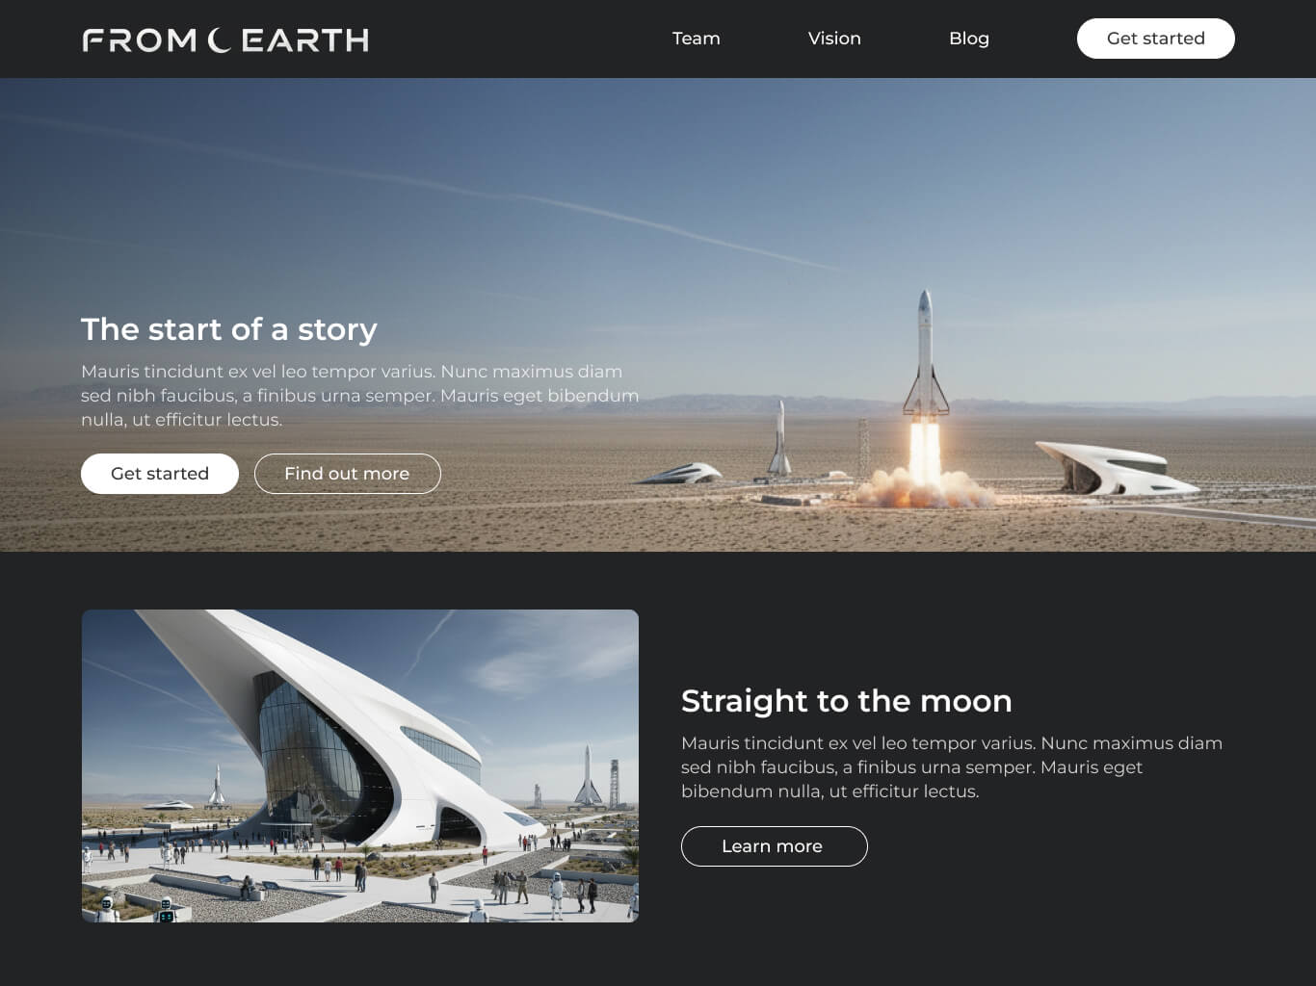1316x986 pixels.
Task: Click Get started below the hero text
Action: point(160,474)
